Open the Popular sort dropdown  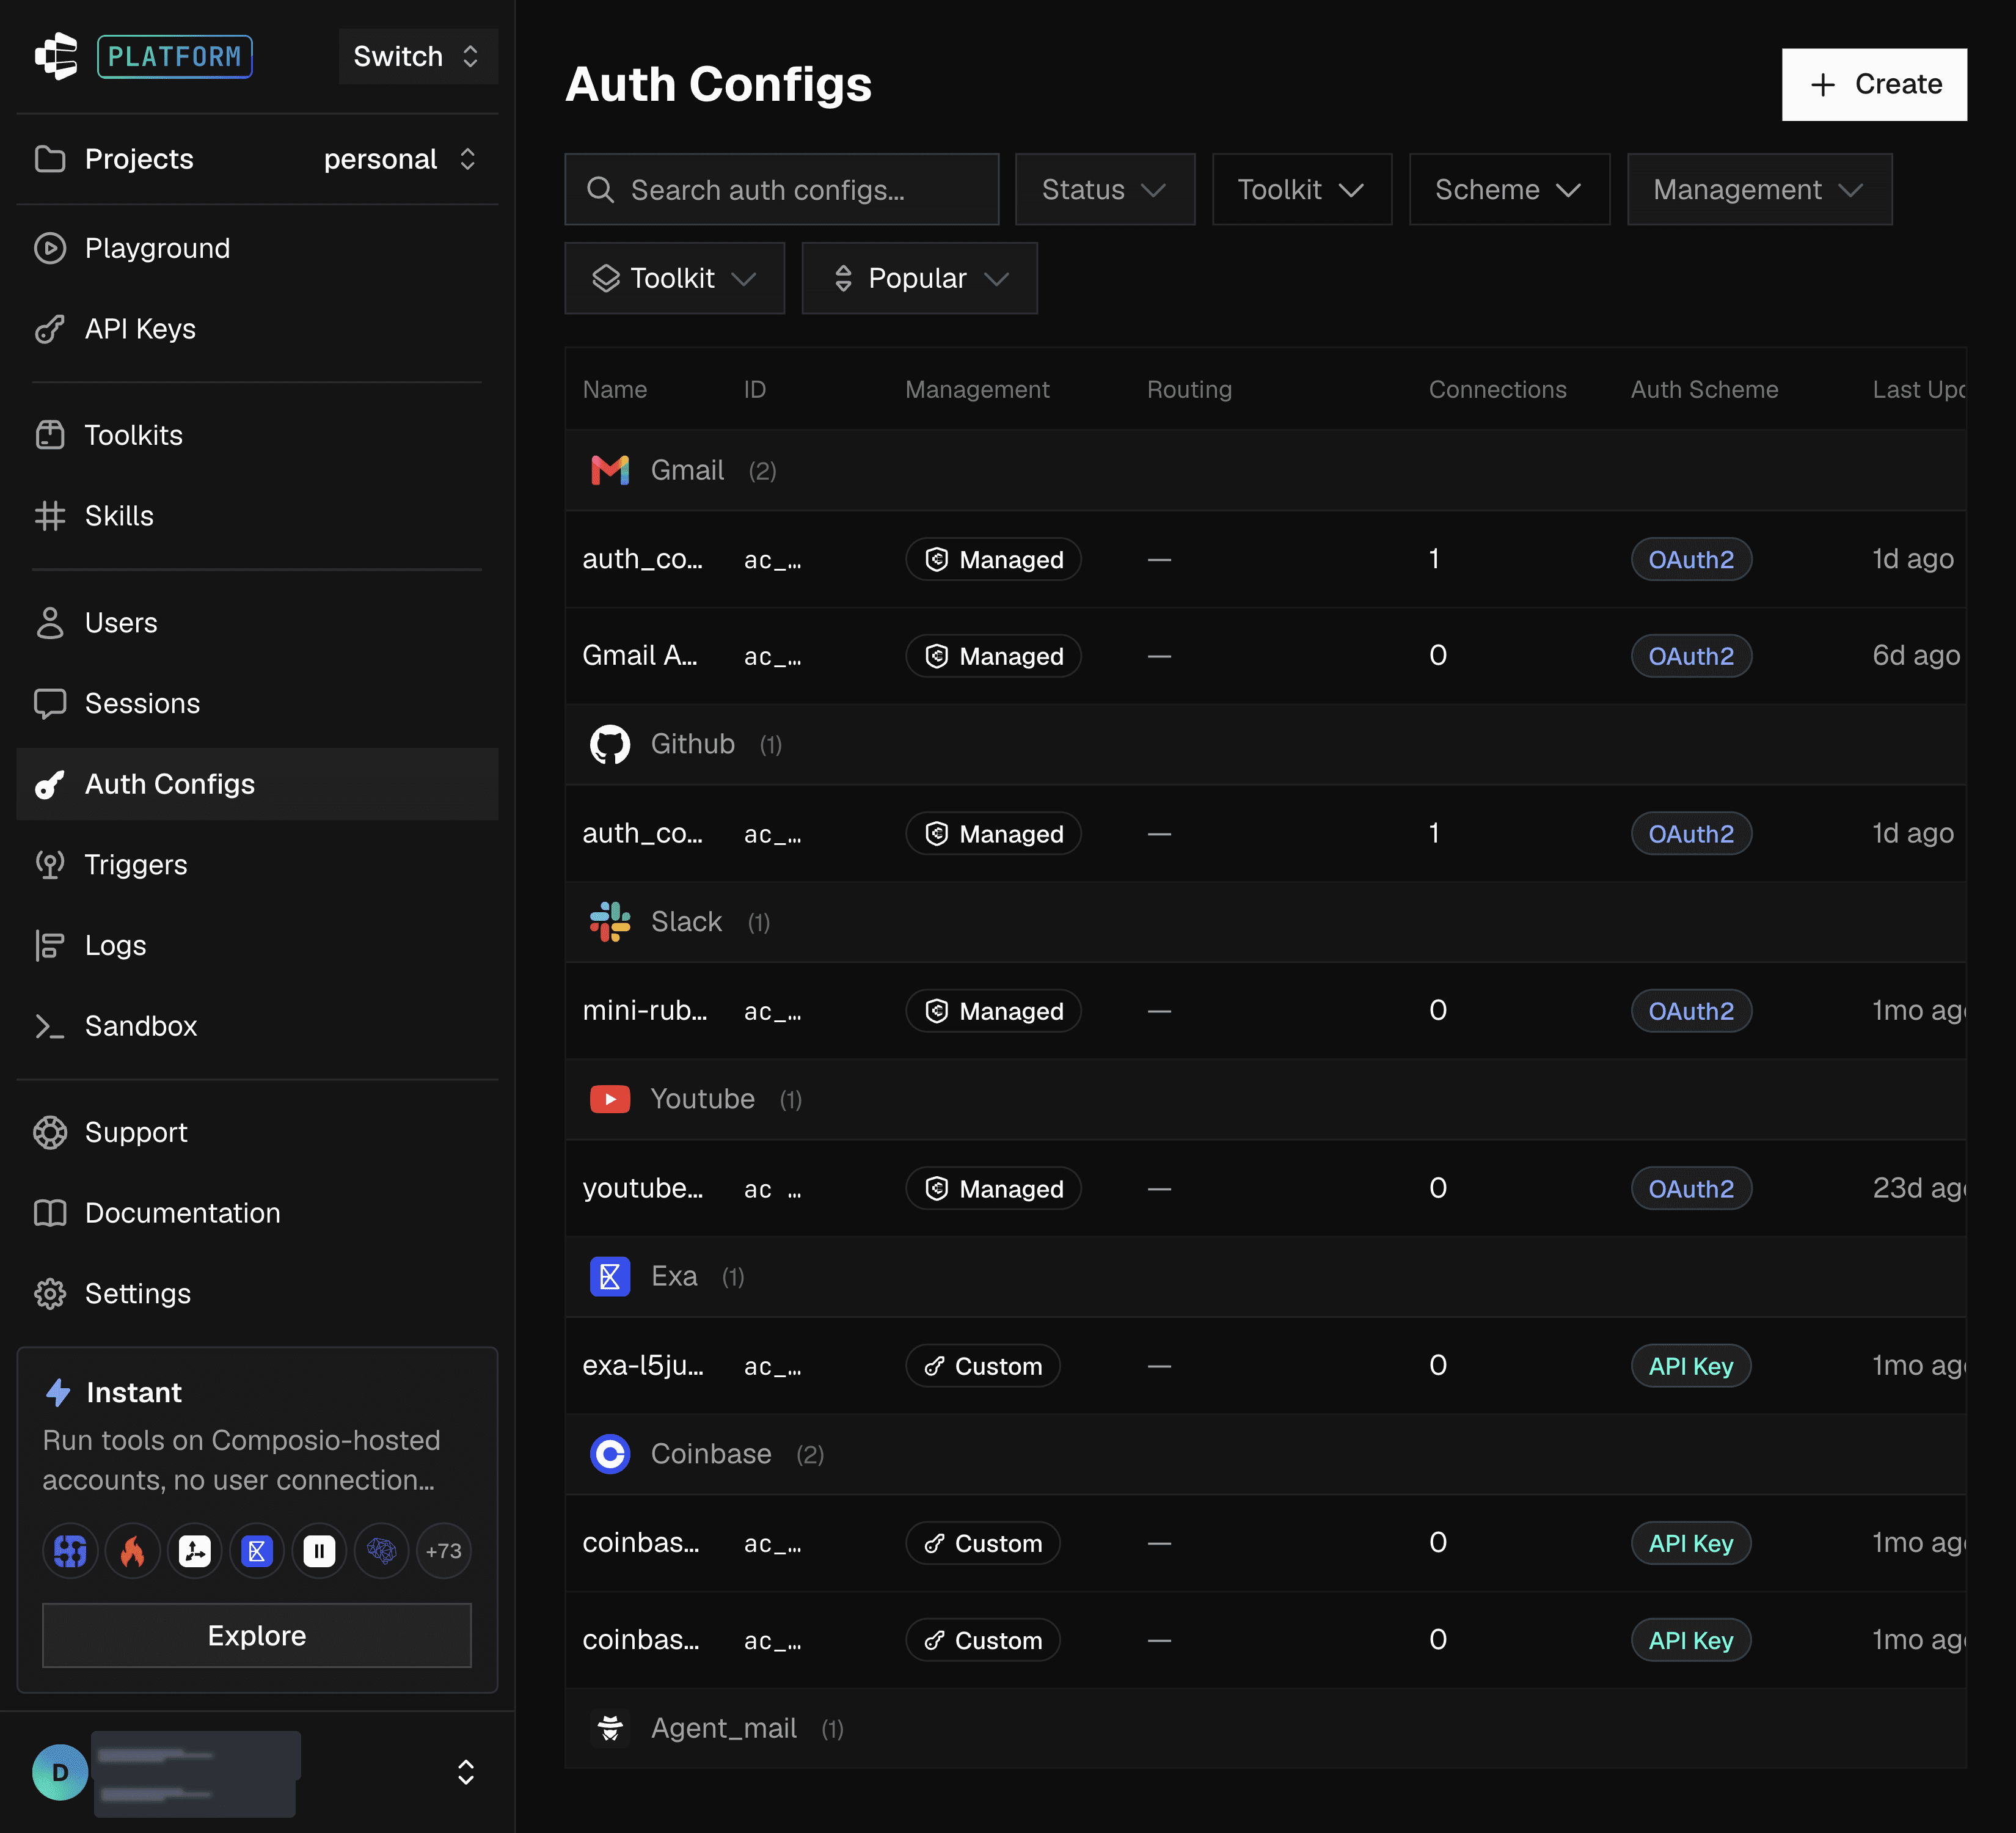pos(920,278)
